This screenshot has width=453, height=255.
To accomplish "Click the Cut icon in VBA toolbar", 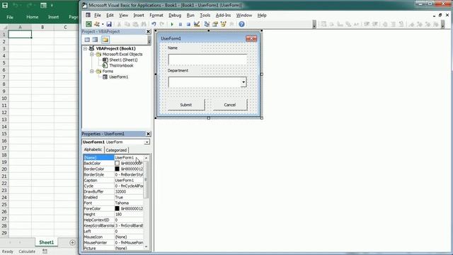I will point(119,24).
